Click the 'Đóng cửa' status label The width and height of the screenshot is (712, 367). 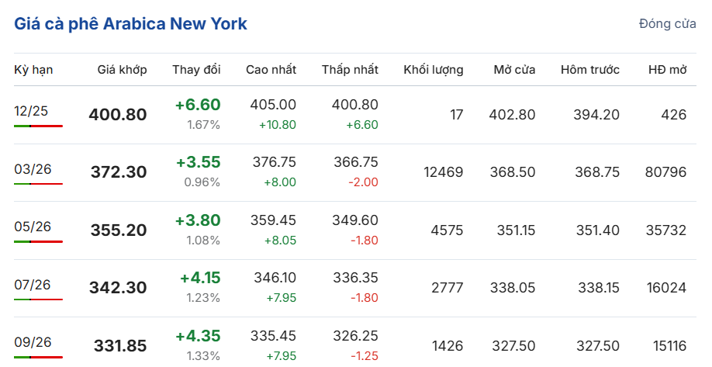(667, 24)
